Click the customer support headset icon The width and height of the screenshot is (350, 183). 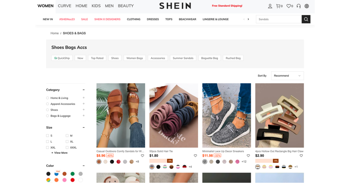[299, 6]
